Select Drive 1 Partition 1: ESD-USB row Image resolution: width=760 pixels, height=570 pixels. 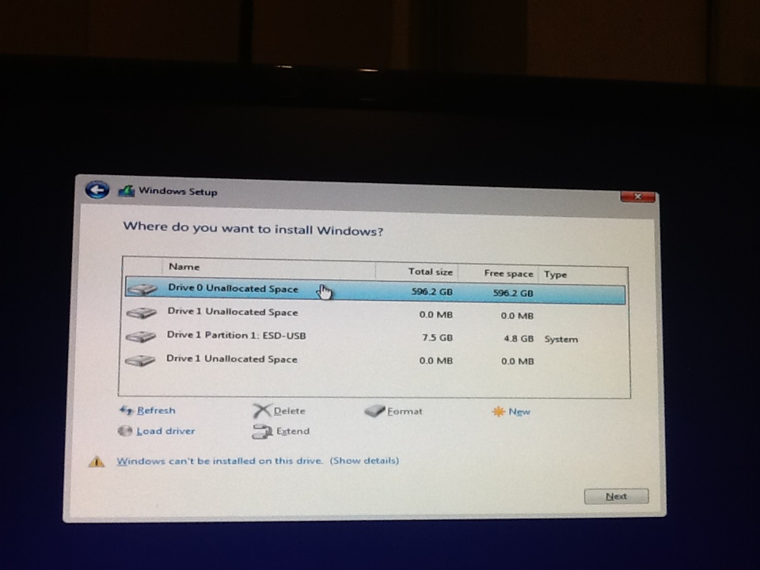tap(375, 337)
